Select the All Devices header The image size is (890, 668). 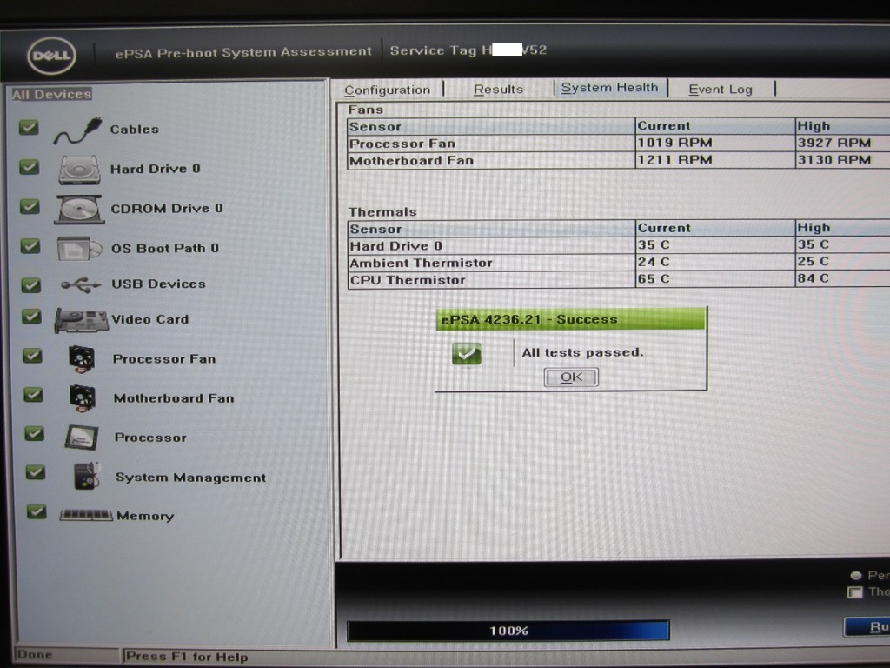tap(51, 94)
